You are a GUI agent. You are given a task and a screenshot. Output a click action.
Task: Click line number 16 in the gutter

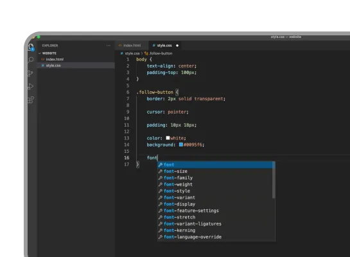pyautogui.click(x=127, y=158)
